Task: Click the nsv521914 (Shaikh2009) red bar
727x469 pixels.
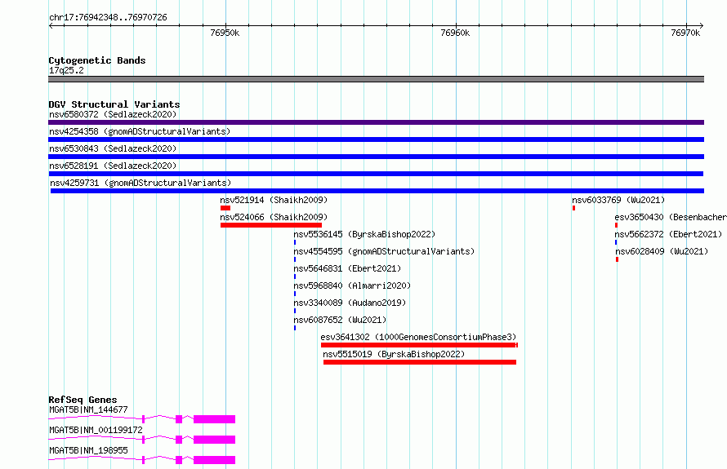Action: tap(225, 208)
